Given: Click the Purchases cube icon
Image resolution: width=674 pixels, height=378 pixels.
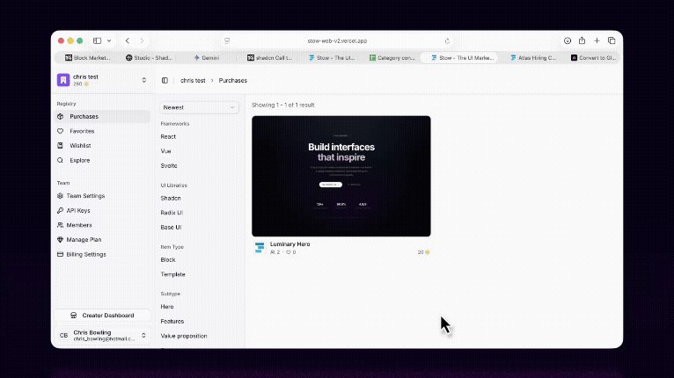Looking at the screenshot, I should click(60, 116).
